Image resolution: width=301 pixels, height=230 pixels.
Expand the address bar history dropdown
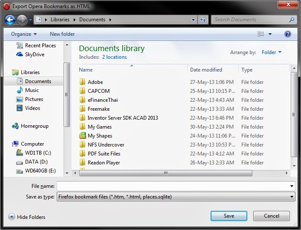(193, 20)
